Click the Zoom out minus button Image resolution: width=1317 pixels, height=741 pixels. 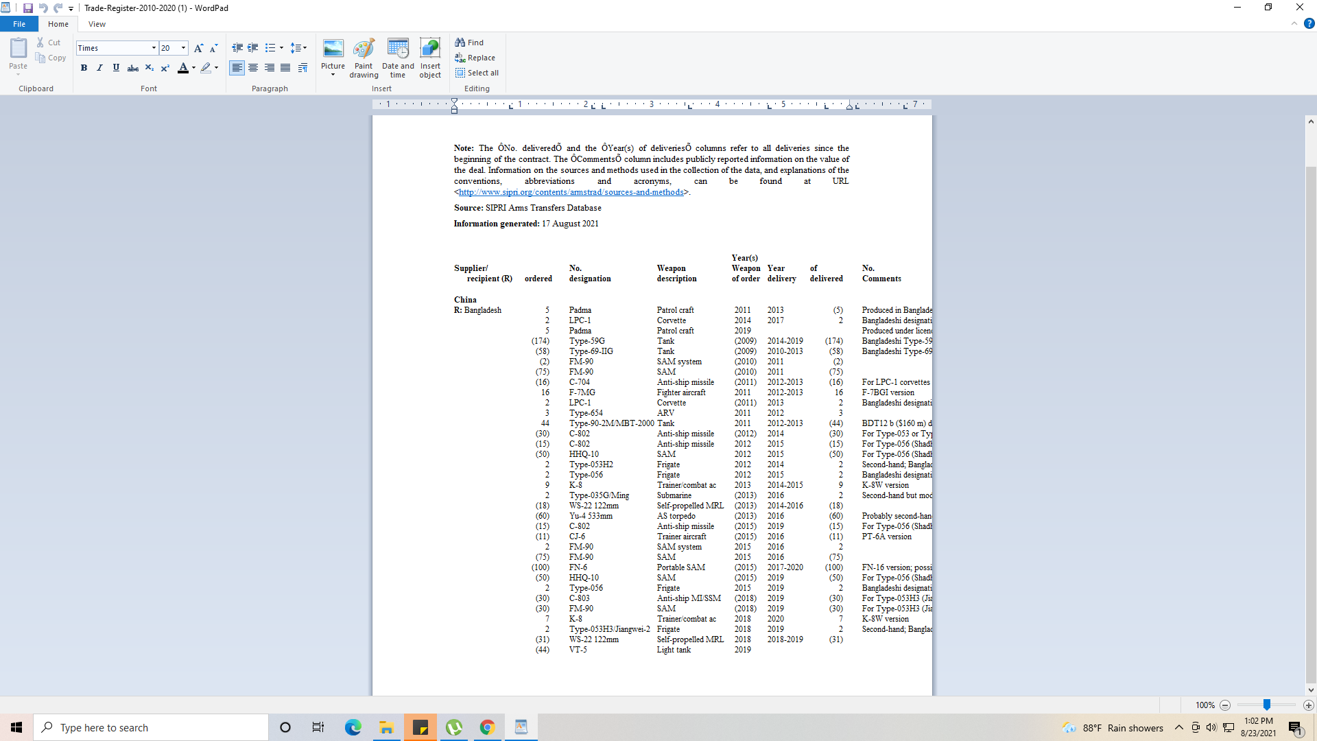(1225, 705)
